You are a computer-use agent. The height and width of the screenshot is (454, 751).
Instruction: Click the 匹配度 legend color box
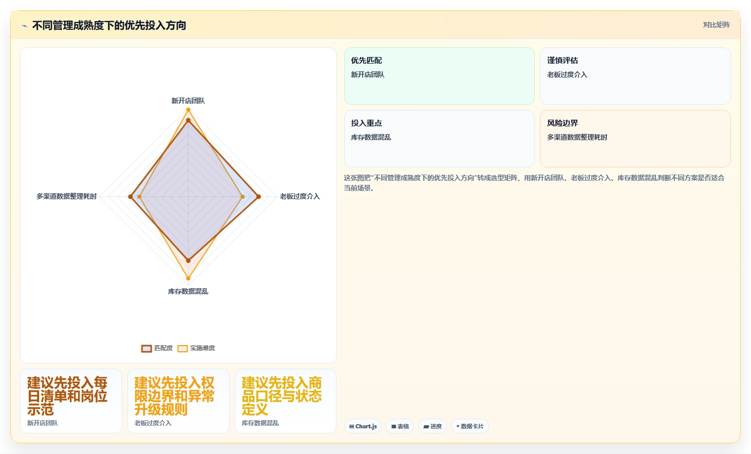pos(146,348)
